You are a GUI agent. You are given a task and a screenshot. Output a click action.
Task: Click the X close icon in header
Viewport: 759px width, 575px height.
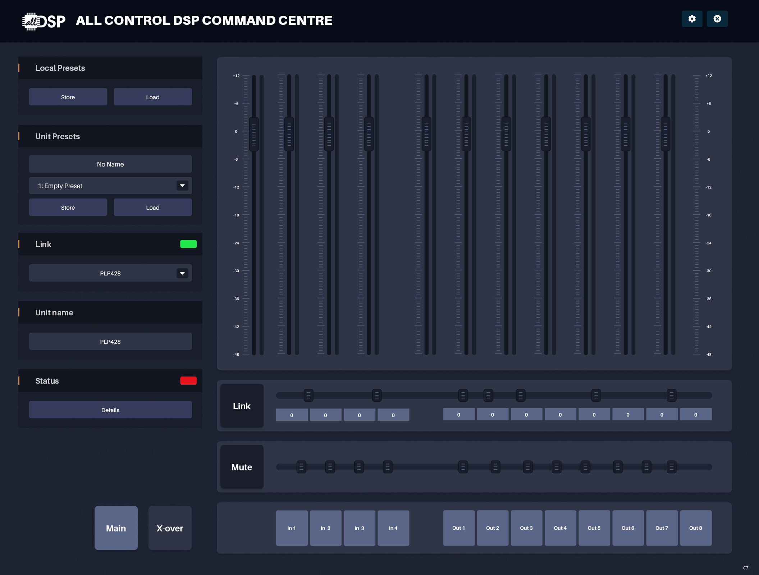pyautogui.click(x=717, y=19)
